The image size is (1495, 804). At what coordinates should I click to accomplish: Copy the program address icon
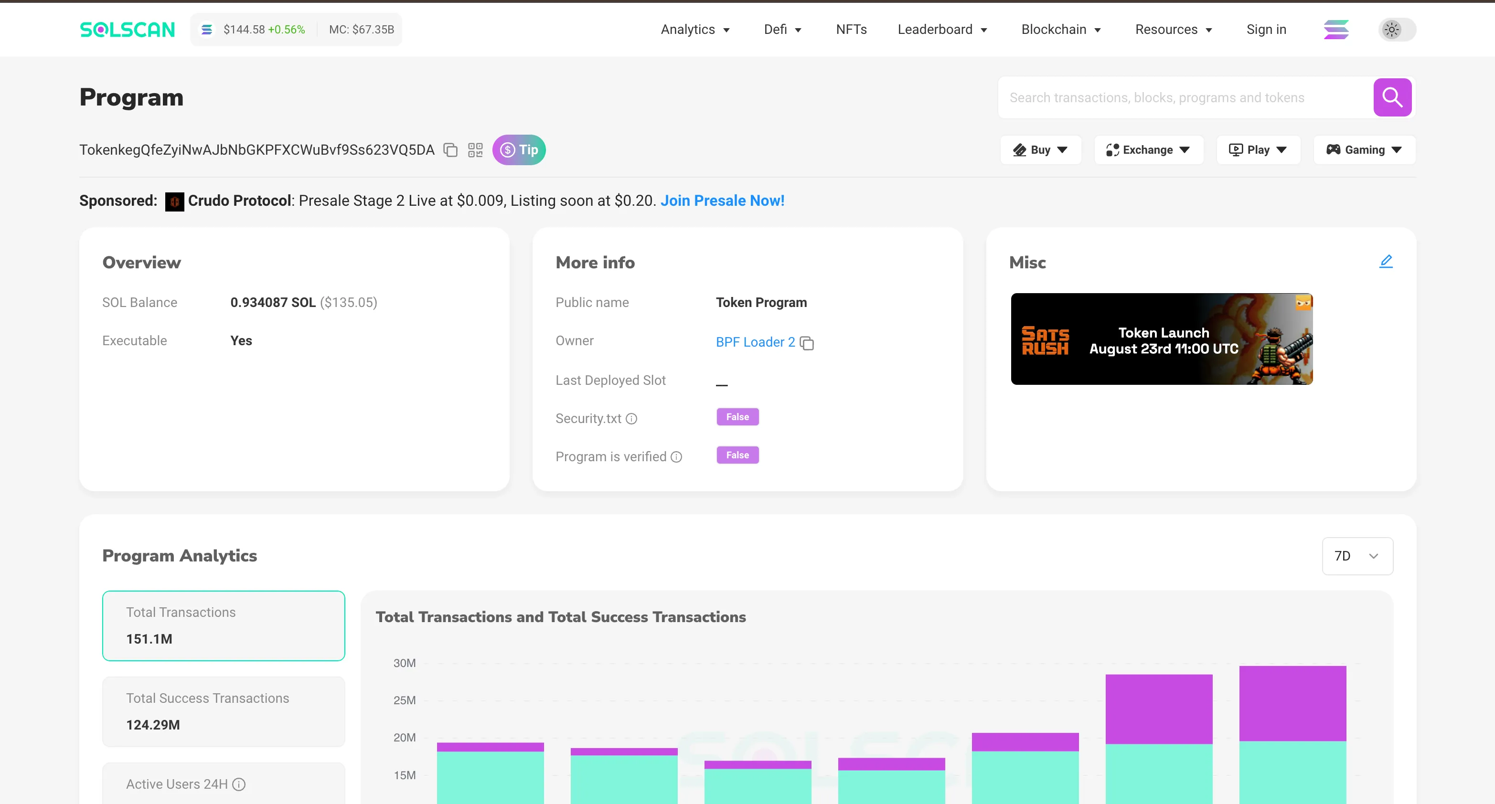pyautogui.click(x=450, y=150)
